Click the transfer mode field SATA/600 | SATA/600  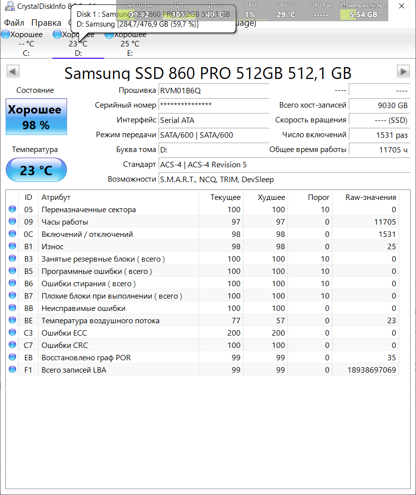[x=214, y=135]
